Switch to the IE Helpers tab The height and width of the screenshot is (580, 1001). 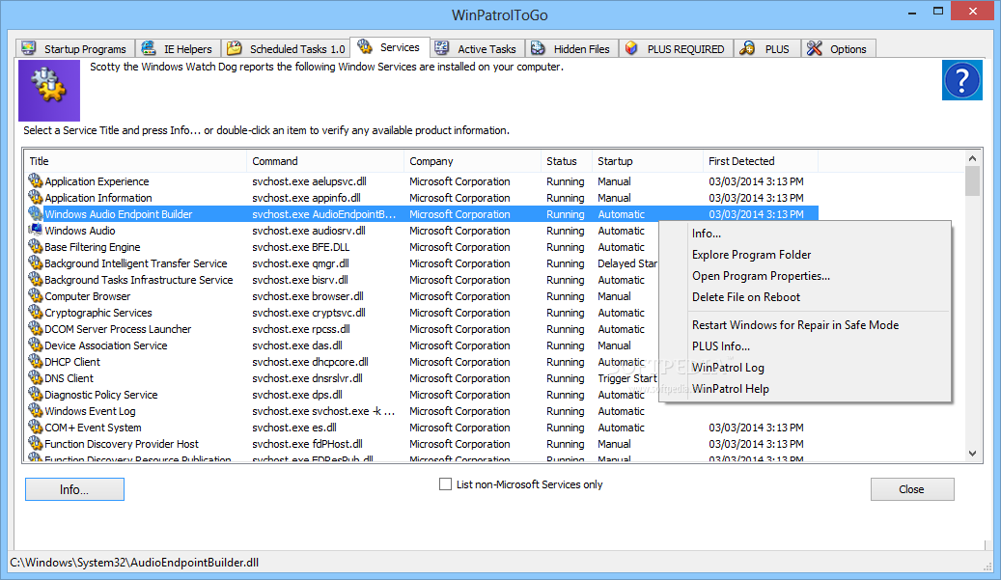(178, 48)
